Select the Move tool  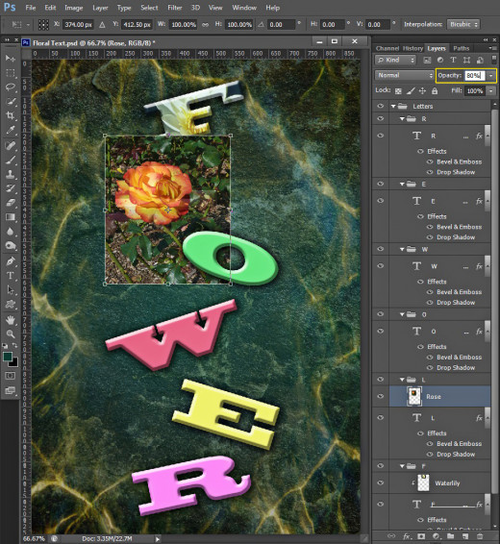10,59
